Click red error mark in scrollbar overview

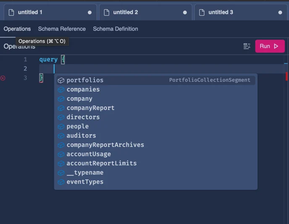pyautogui.click(x=286, y=76)
